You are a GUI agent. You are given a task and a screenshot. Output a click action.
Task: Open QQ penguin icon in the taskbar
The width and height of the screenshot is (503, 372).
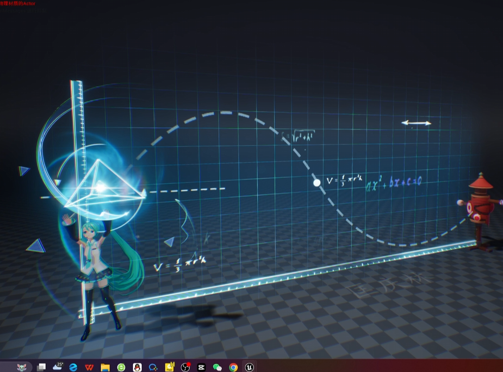(x=137, y=367)
